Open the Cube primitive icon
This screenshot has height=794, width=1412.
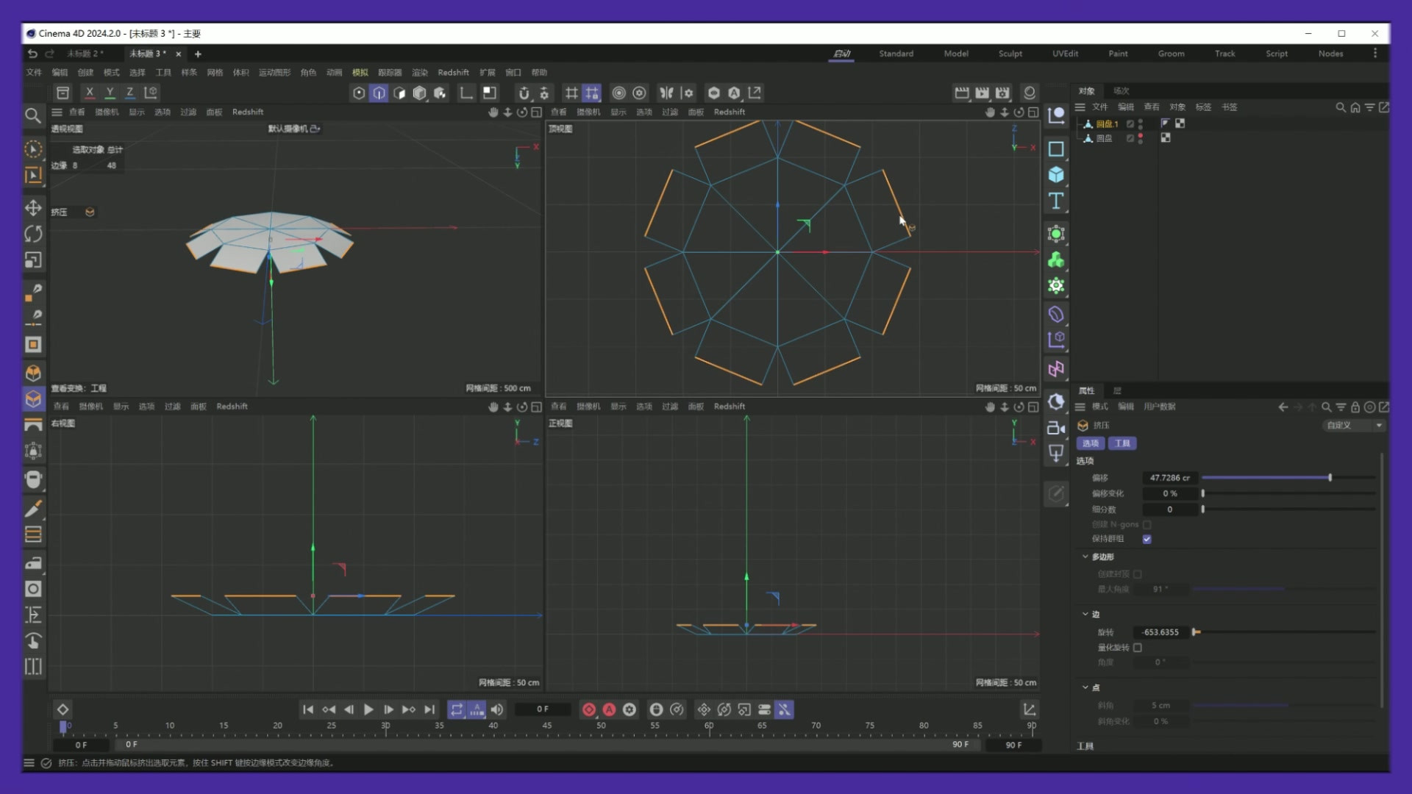point(1056,175)
